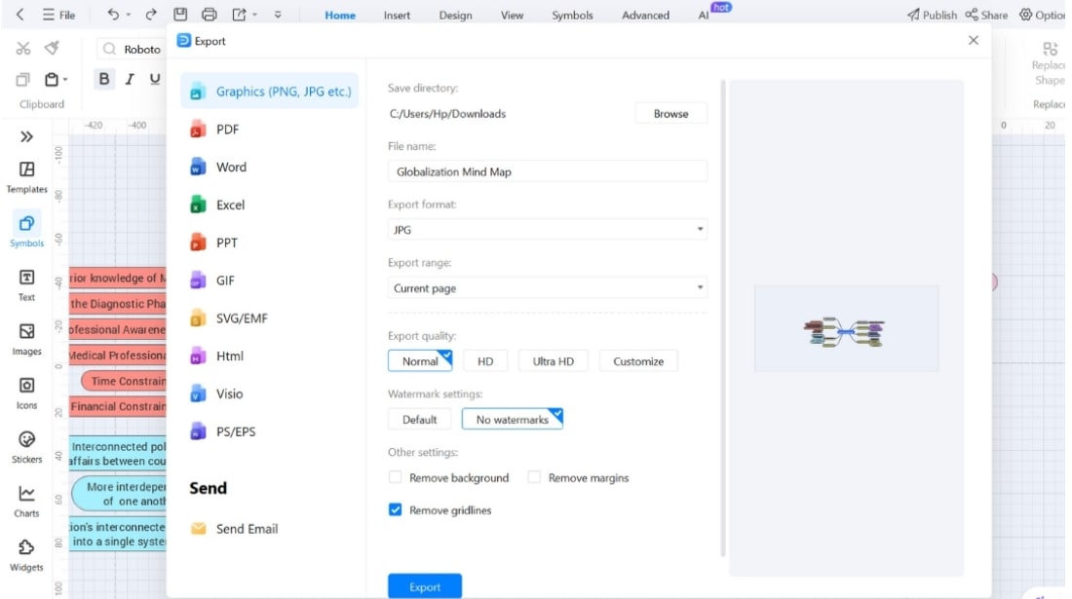Click the back arrow icon

click(x=19, y=15)
